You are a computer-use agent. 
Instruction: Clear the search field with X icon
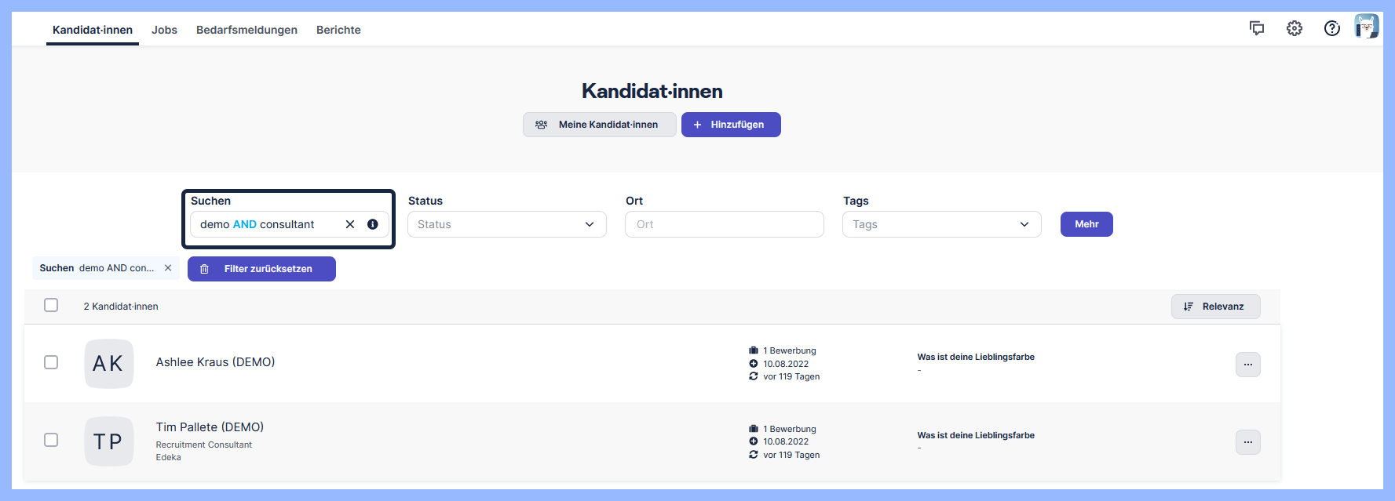click(x=350, y=224)
